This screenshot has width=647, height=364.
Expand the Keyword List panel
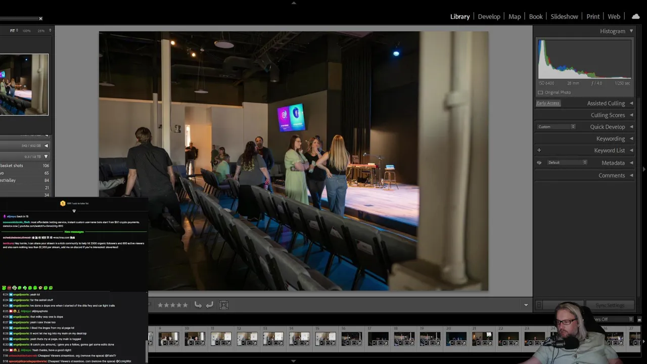(631, 150)
